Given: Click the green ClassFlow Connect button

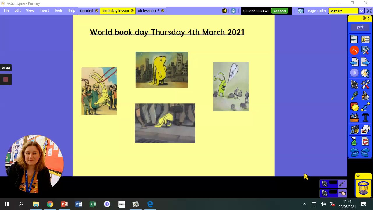Looking at the screenshot, I should pyautogui.click(x=280, y=11).
